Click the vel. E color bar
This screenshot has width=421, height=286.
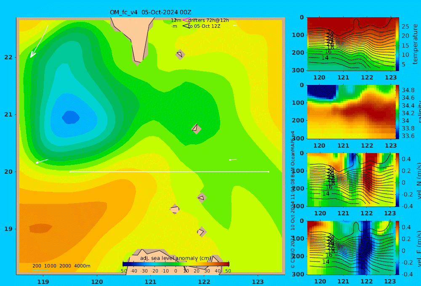(397, 248)
